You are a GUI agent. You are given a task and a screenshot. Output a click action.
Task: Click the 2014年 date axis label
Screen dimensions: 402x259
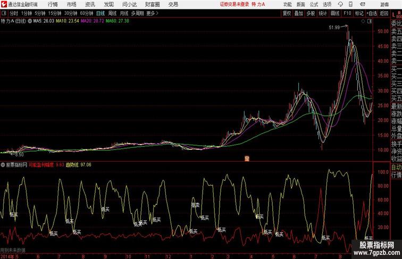[x=7, y=256]
